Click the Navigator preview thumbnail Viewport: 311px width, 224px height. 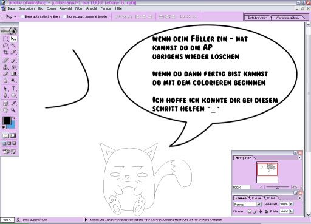[267, 172]
